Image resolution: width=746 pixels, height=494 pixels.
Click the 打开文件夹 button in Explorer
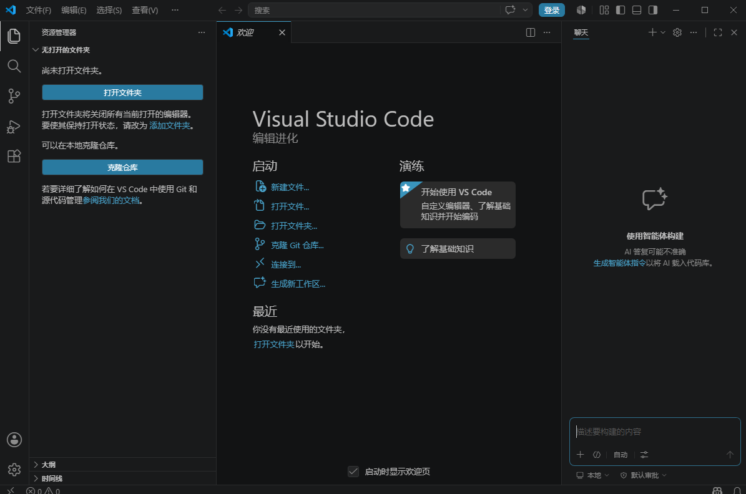coord(123,92)
